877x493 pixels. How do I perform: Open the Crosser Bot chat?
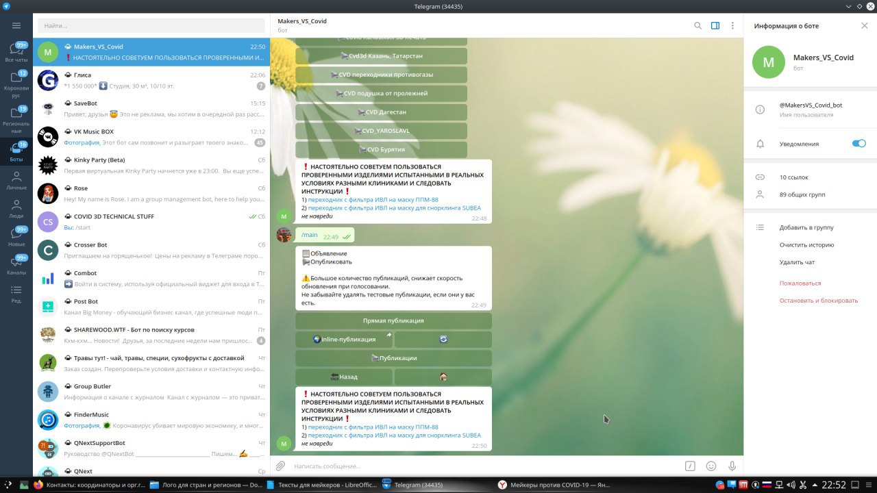pos(151,250)
